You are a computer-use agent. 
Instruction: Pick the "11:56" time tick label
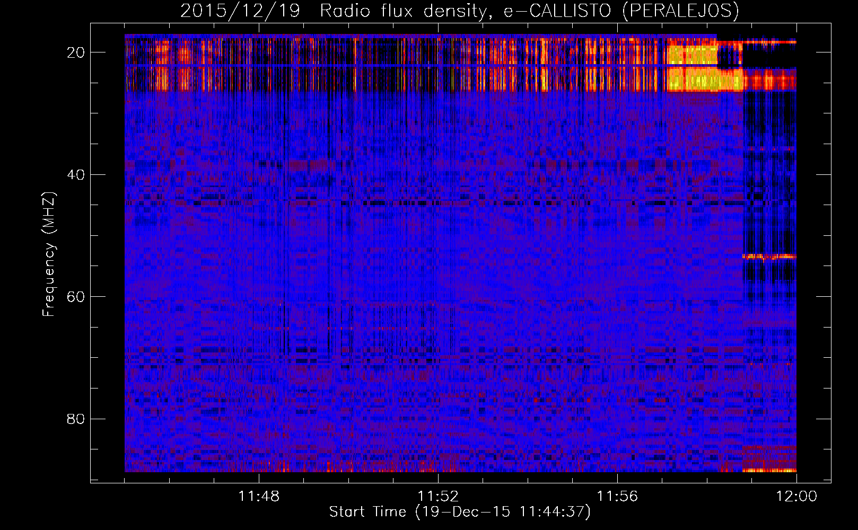pos(617,496)
